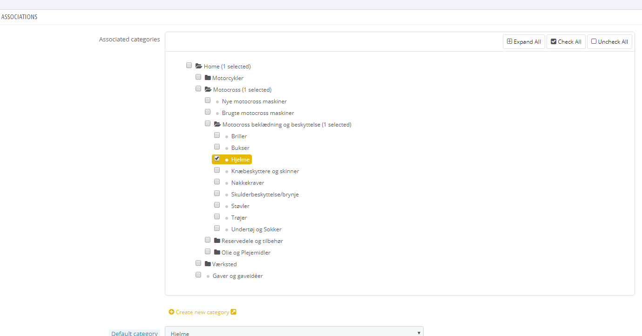Click the Motocross open-folder icon
Image resolution: width=642 pixels, height=336 pixels.
tap(208, 90)
